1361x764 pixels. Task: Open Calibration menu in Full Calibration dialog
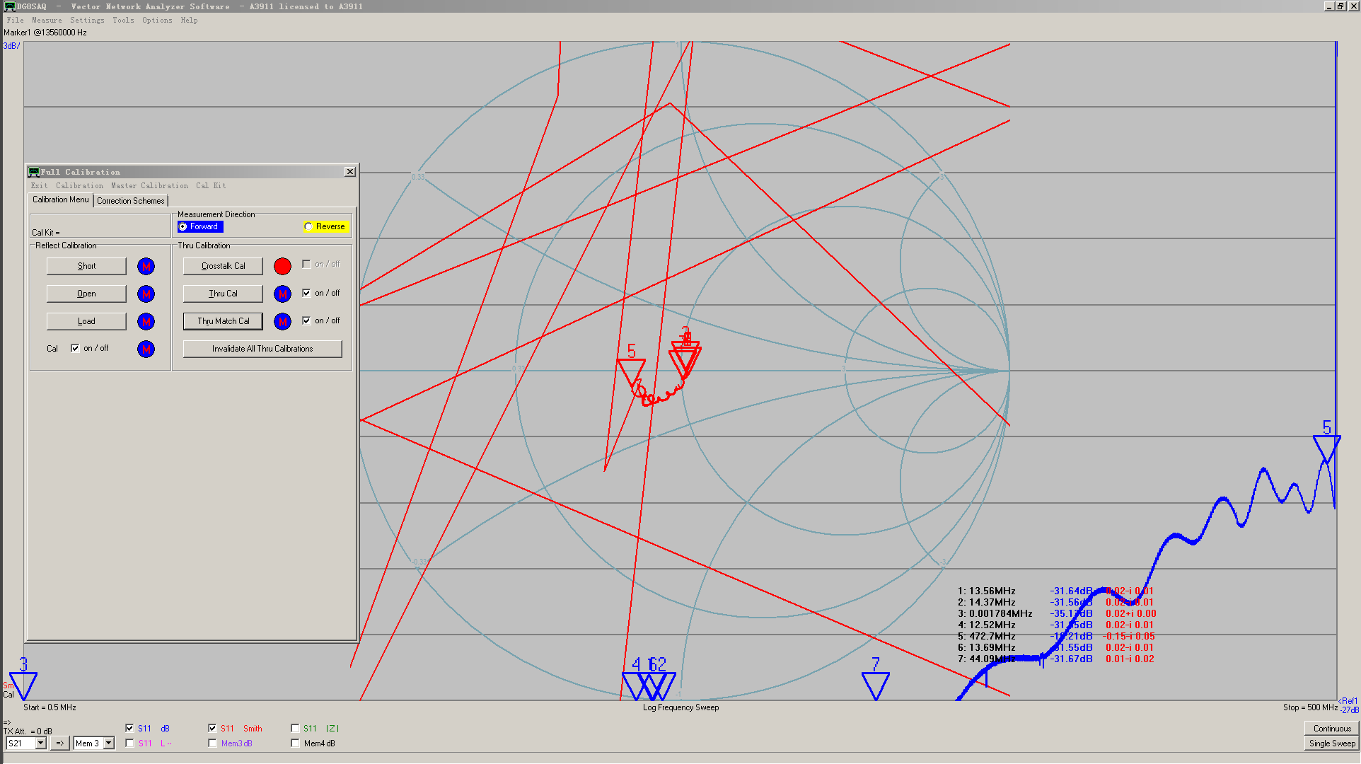(79, 185)
